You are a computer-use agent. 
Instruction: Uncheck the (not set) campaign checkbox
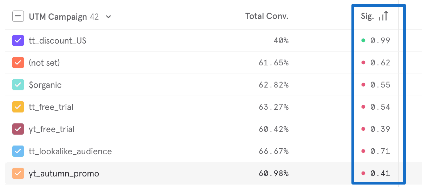click(18, 63)
